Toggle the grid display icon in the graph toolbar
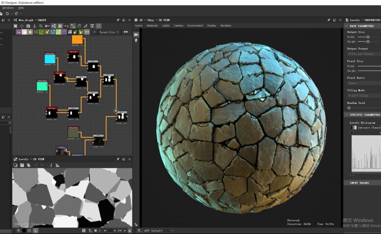The width and height of the screenshot is (381, 234). (x=98, y=26)
